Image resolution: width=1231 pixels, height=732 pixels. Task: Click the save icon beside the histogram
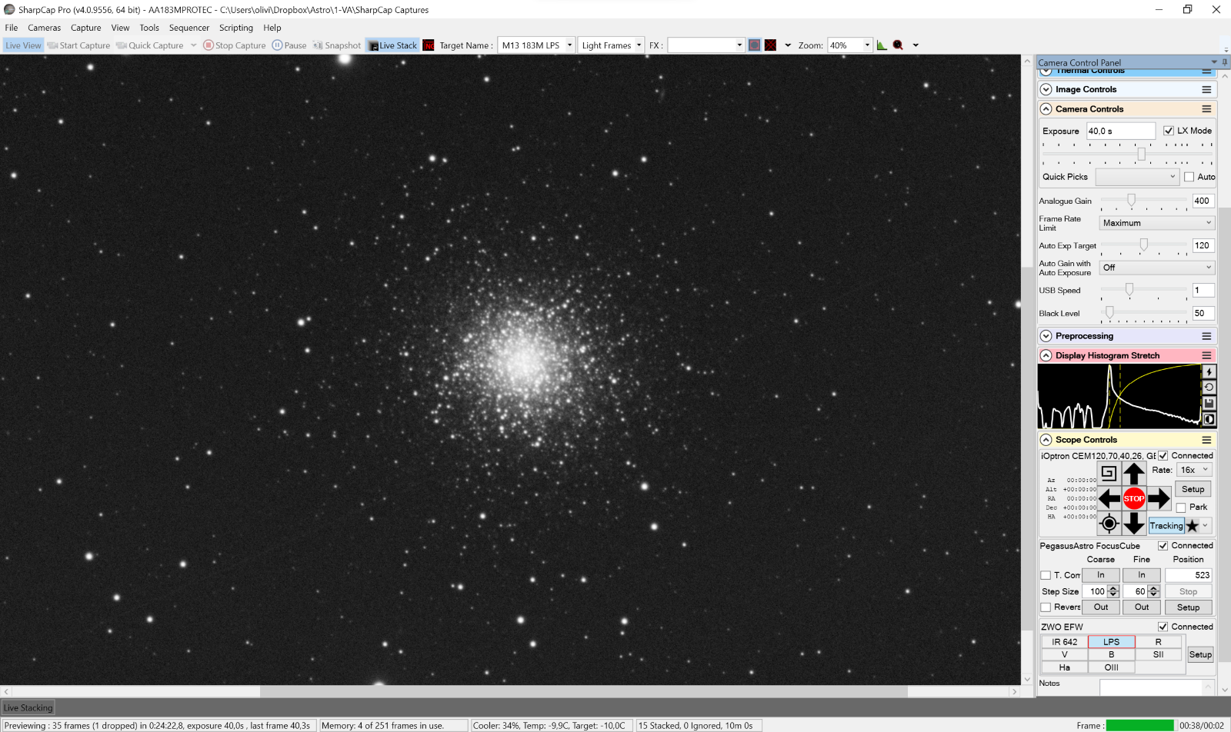[x=1209, y=404]
